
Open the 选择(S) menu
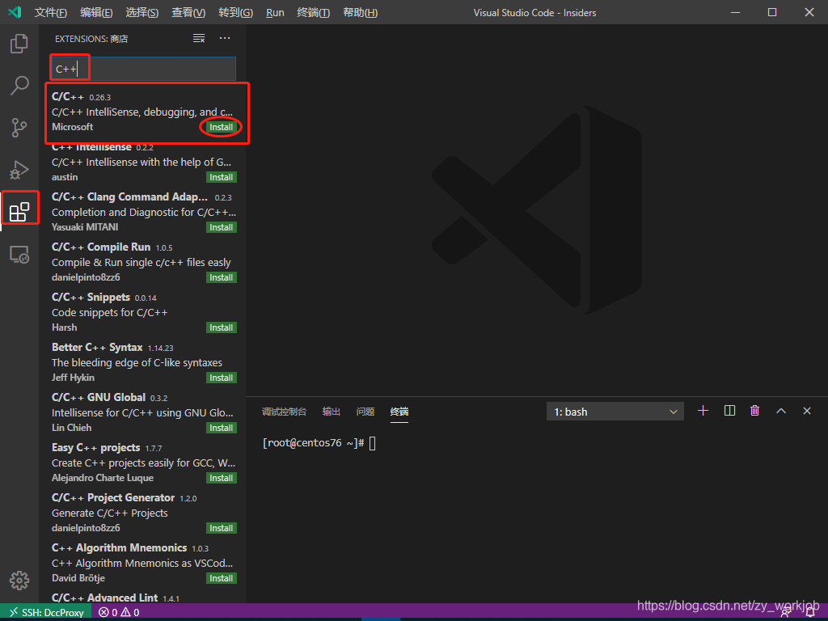(142, 12)
